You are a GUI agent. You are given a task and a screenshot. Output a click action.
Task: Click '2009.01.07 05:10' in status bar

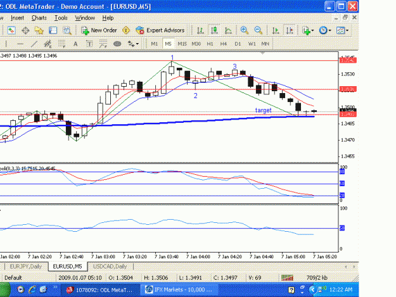[x=80, y=278]
